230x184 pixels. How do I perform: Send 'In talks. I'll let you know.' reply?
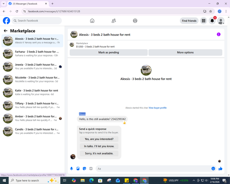pos(99,146)
